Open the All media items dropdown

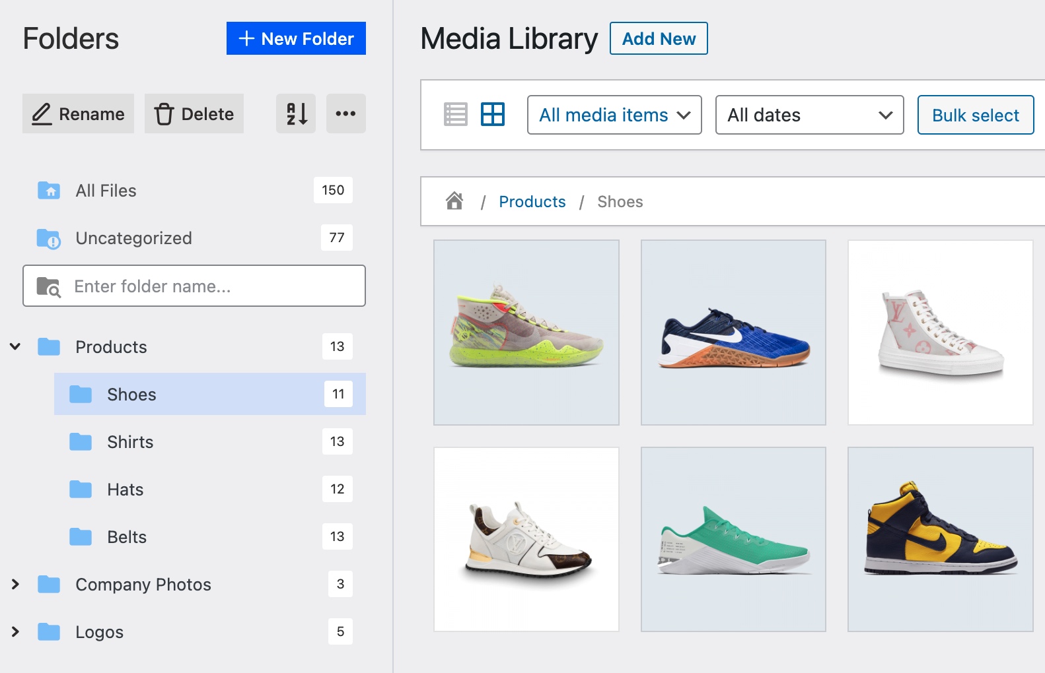click(614, 115)
